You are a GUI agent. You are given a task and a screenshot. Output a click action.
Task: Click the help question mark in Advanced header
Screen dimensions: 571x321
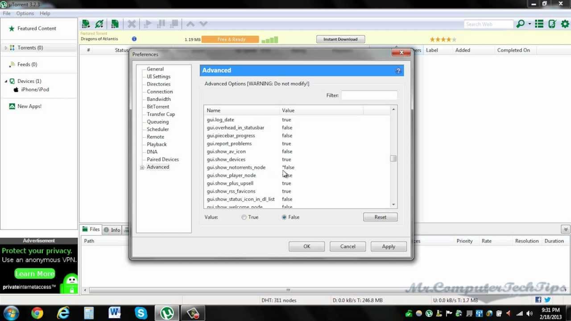point(398,70)
